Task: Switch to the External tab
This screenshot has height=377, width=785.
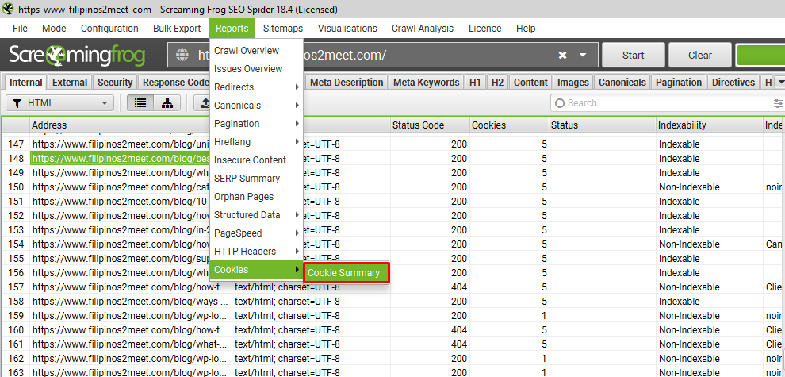Action: [70, 83]
